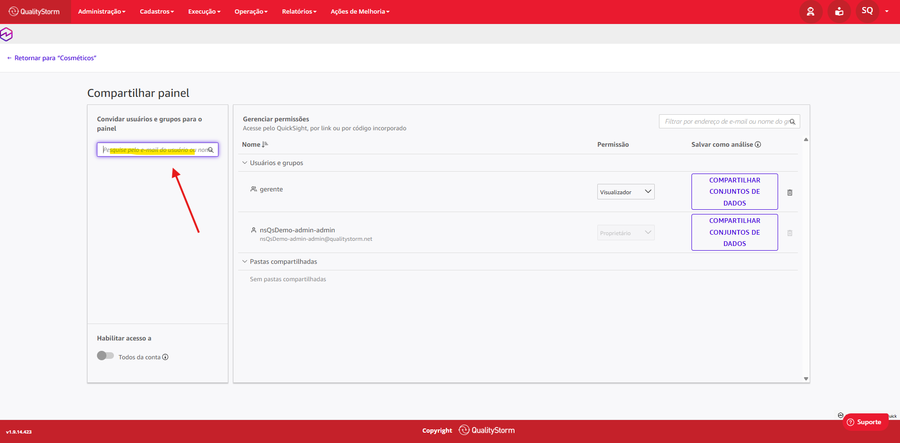Delete the gerente group with the trash icon
The height and width of the screenshot is (443, 900).
pos(790,192)
